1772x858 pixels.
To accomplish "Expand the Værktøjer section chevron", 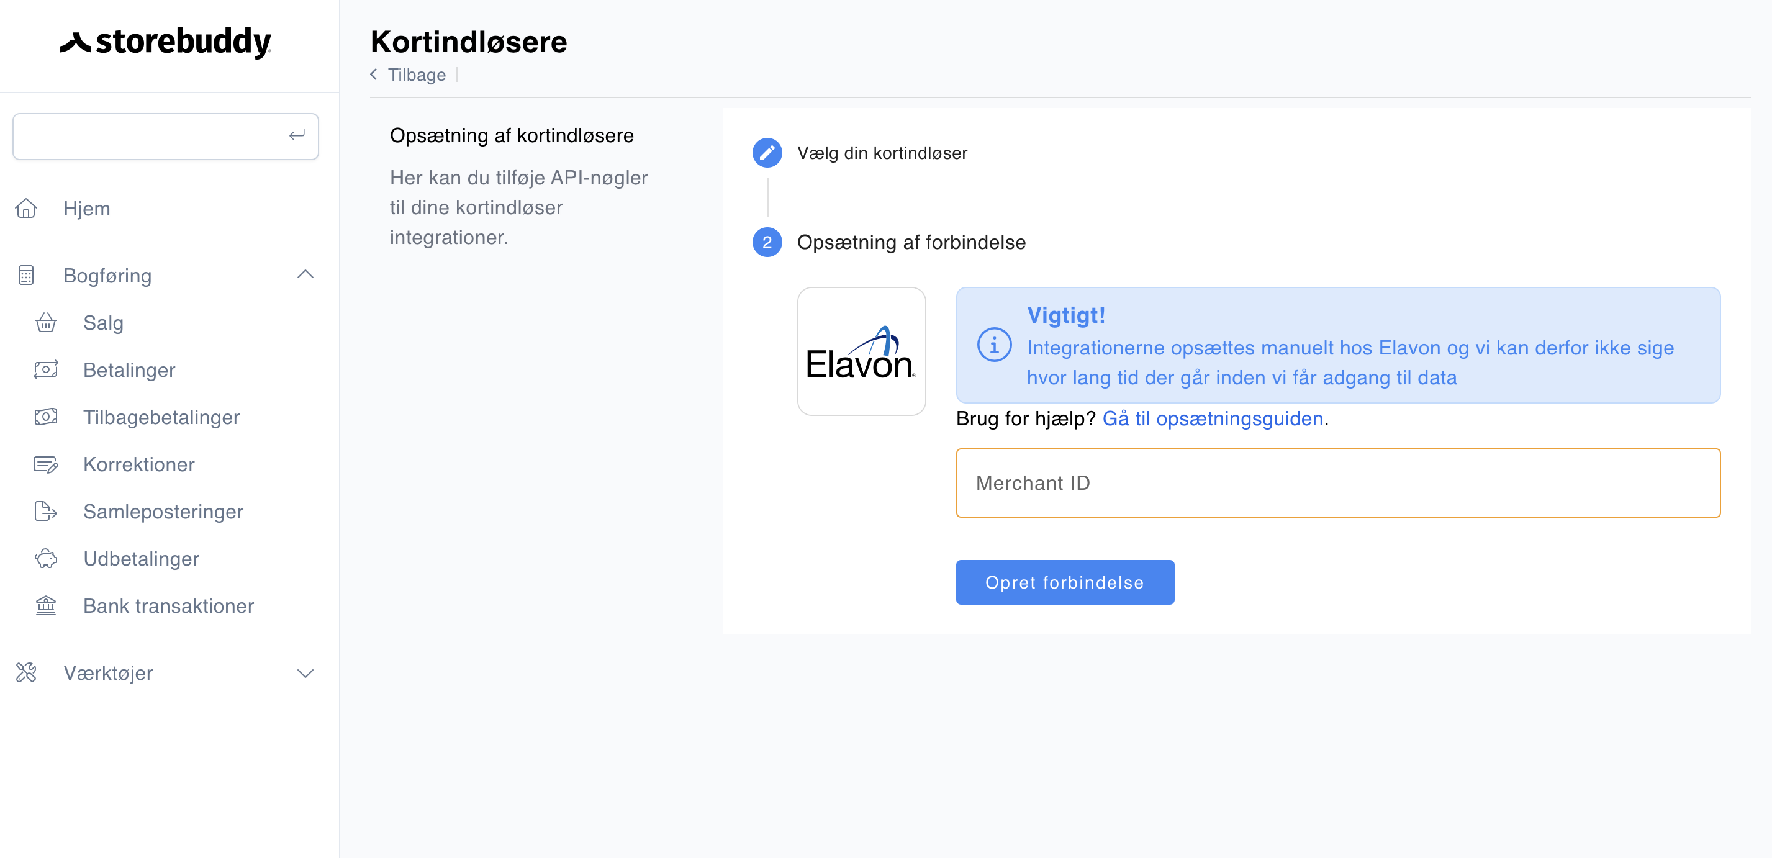I will click(x=305, y=673).
